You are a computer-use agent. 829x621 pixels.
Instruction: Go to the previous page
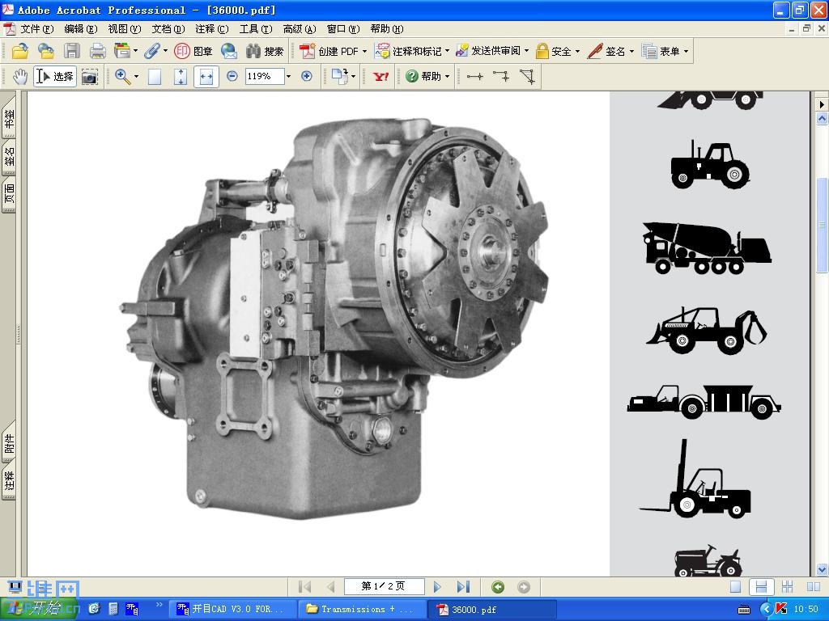click(x=331, y=587)
